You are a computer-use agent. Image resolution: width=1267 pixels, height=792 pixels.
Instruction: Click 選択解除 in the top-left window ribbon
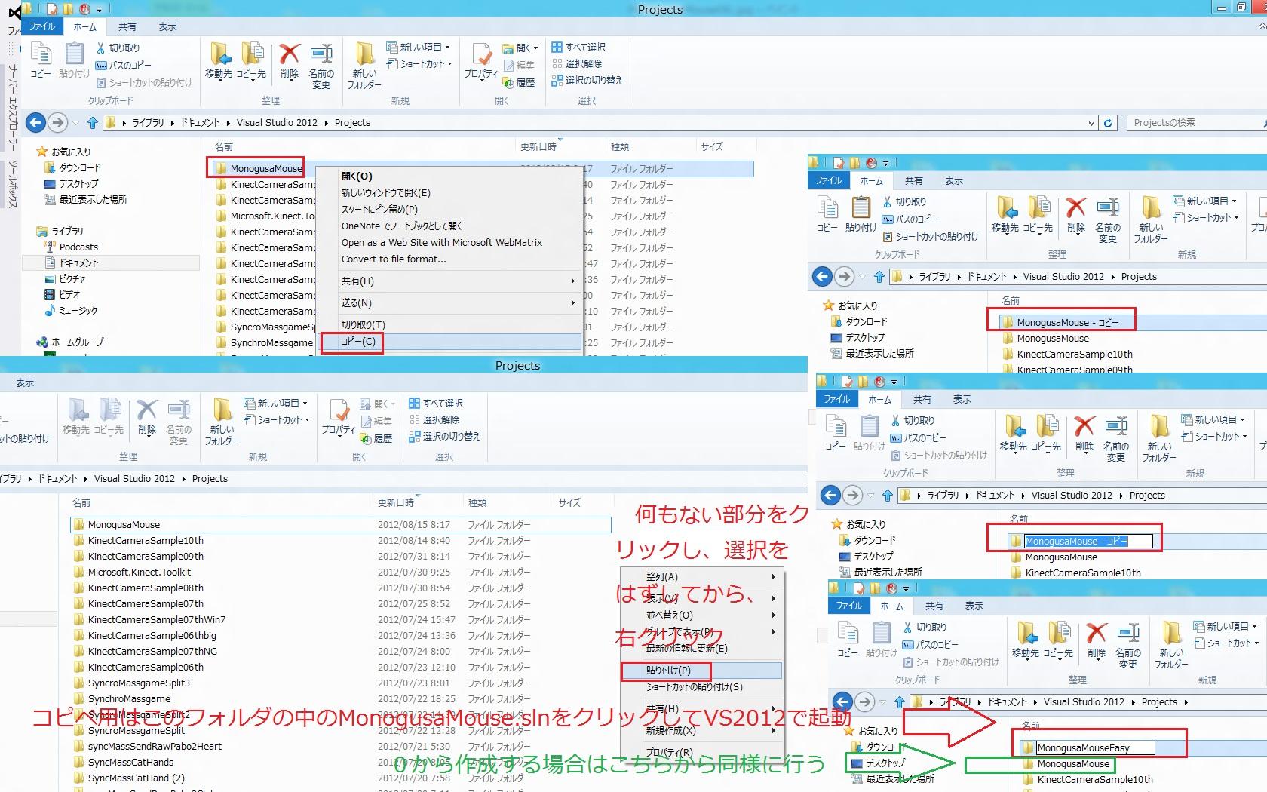[x=577, y=63]
